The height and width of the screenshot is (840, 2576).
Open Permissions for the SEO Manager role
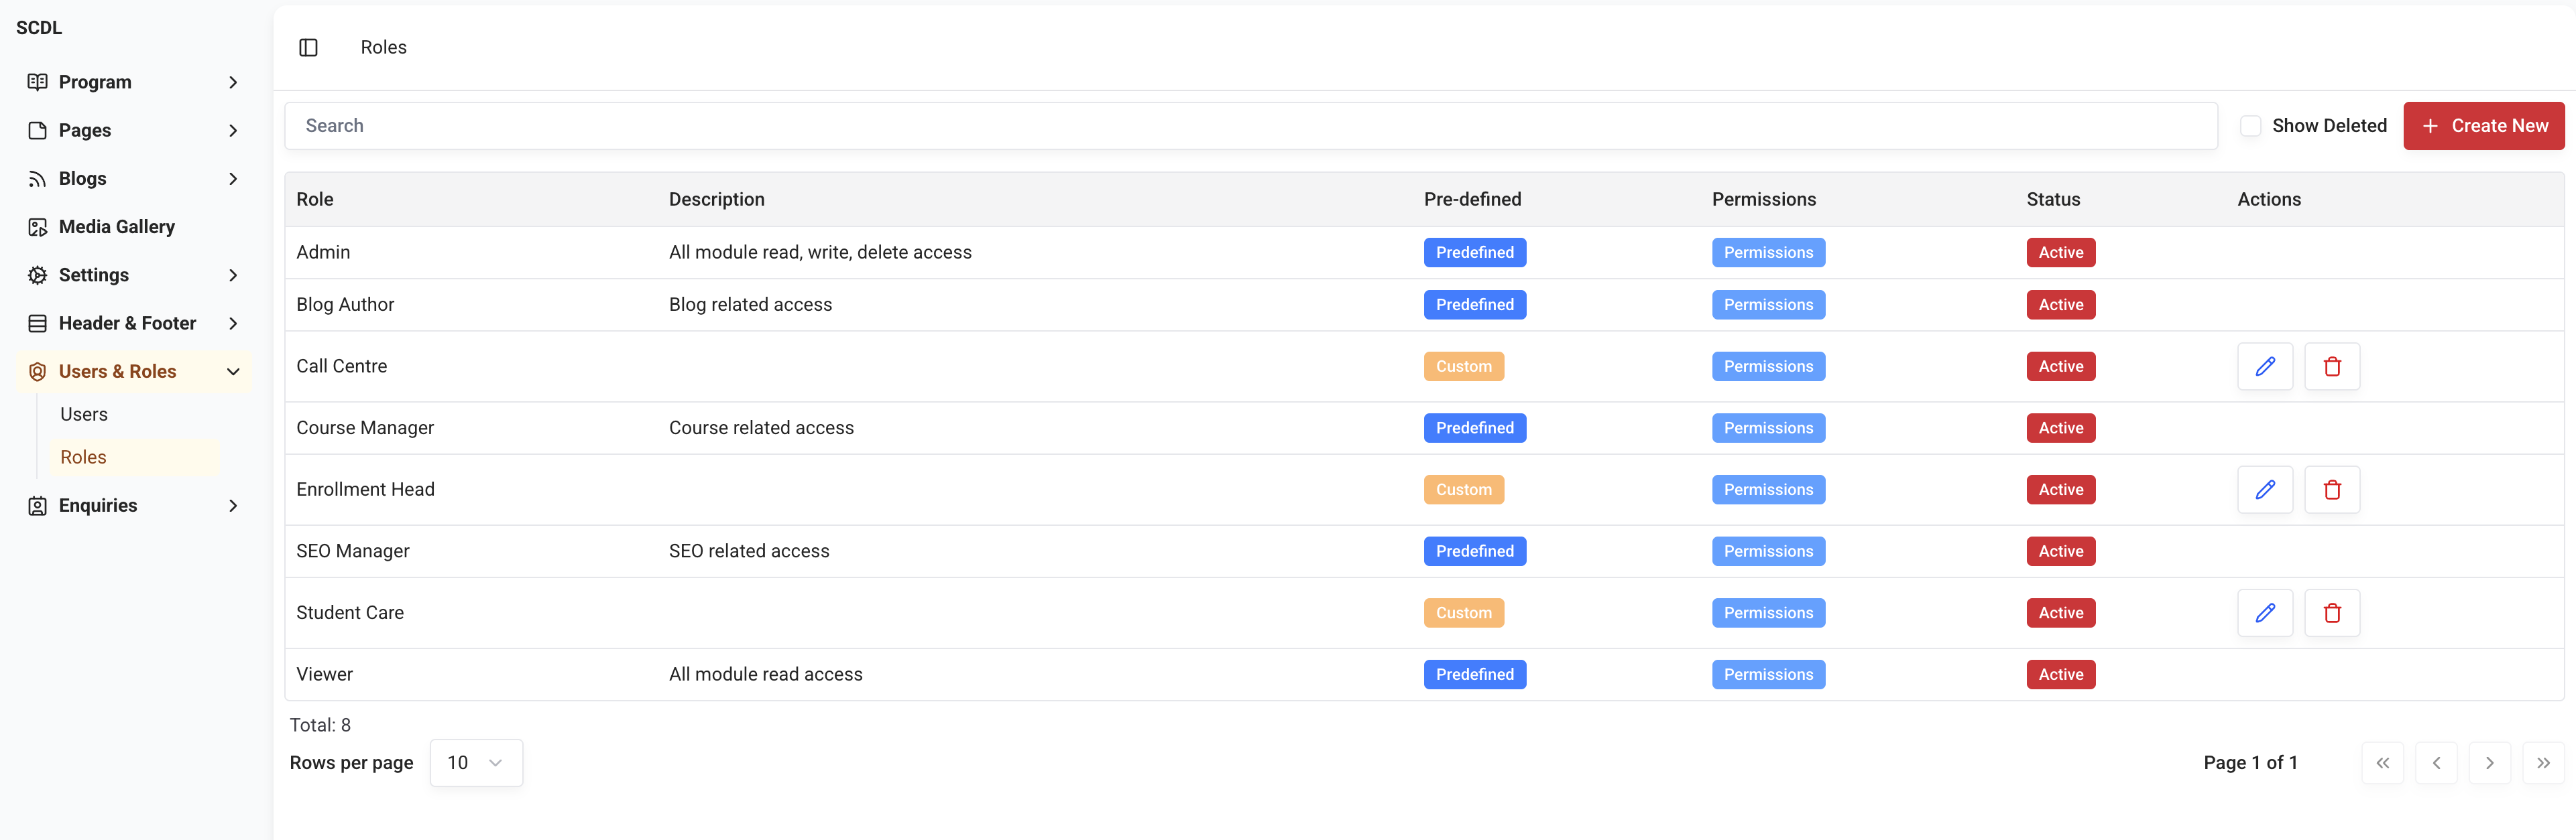[x=1768, y=551]
